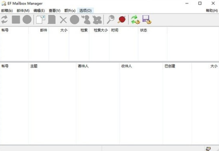Click the gray refresh arrows toolbar icon
The image size is (219, 151).
pos(5,19)
